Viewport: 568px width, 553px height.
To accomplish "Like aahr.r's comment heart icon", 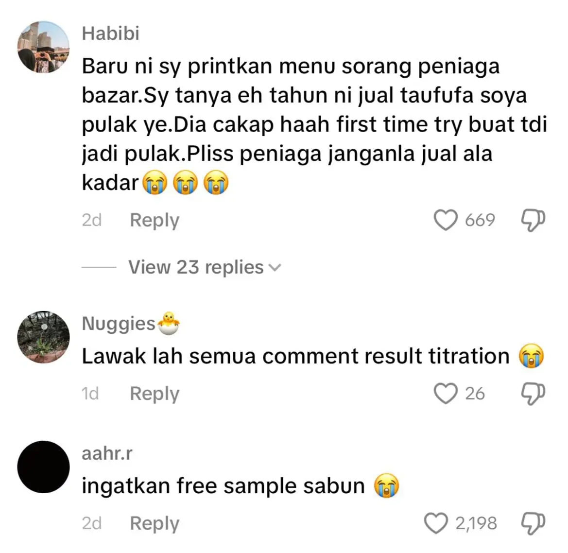I will coord(436,523).
